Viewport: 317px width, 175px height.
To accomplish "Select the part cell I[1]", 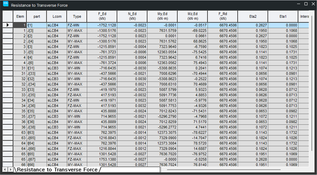I will pos(37,25).
